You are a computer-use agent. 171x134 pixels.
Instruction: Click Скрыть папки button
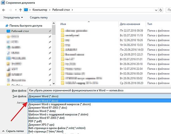click(13, 131)
